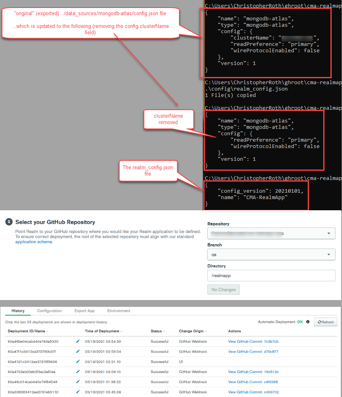Click the pencil edit icon for deployment 60a4733ab03eb3f3ac3af04a
This screenshot has width=342, height=397.
pos(78,371)
